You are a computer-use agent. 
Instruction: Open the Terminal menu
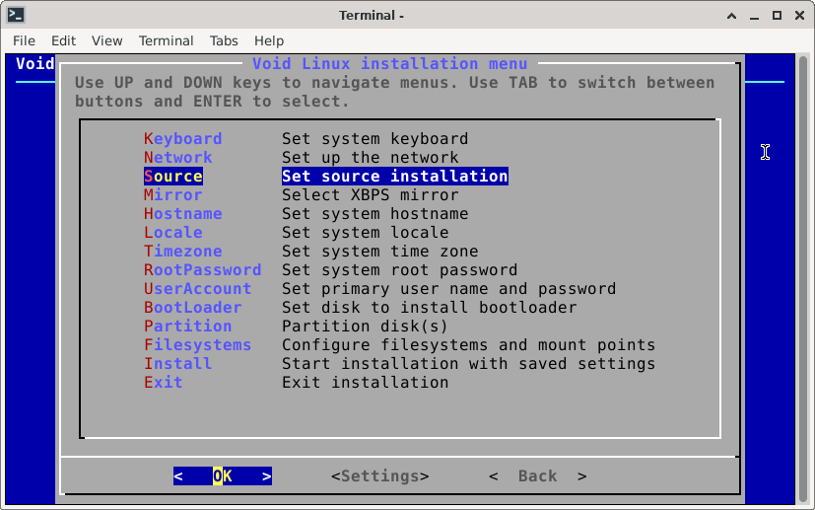click(x=166, y=40)
